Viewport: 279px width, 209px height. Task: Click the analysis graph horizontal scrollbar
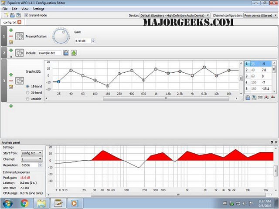(x=178, y=195)
